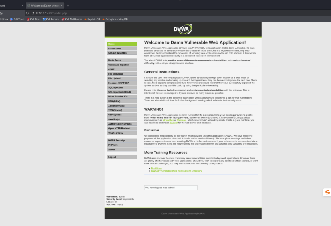Click the footer Damn Vulnerable Web Application text
This screenshot has width=331, height=226.
pyautogui.click(x=183, y=214)
